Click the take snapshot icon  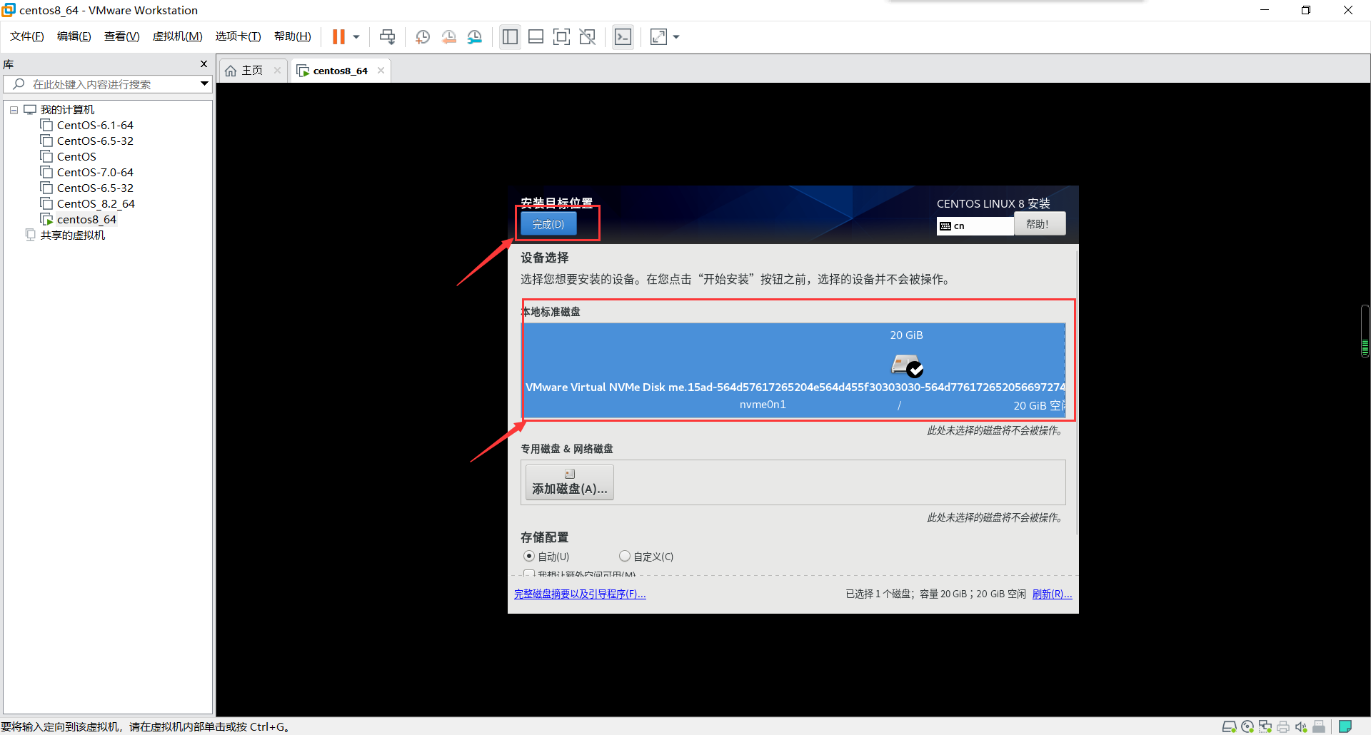pyautogui.click(x=422, y=36)
